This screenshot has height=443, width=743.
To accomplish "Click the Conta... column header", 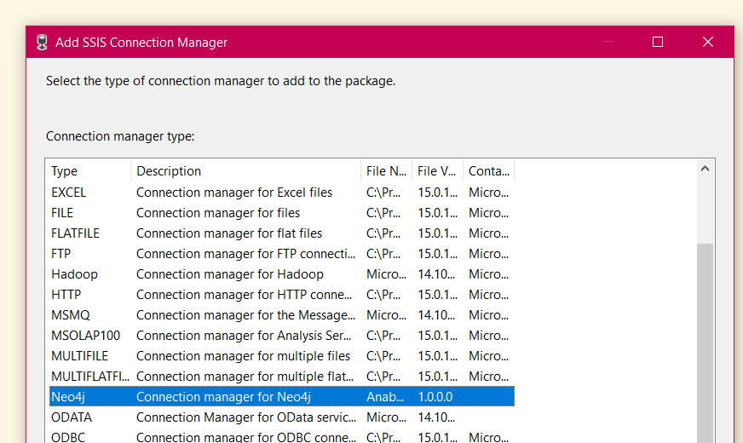I will pyautogui.click(x=488, y=171).
